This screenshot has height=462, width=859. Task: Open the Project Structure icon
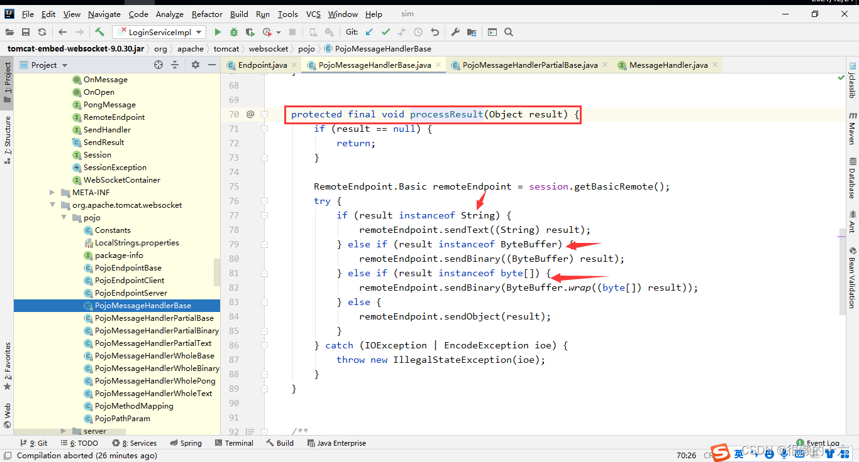coord(472,32)
